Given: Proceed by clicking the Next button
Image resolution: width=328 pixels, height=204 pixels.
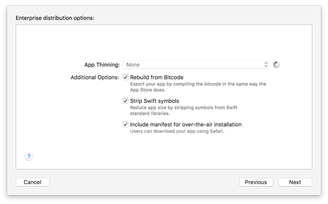Looking at the screenshot, I should coord(295,182).
